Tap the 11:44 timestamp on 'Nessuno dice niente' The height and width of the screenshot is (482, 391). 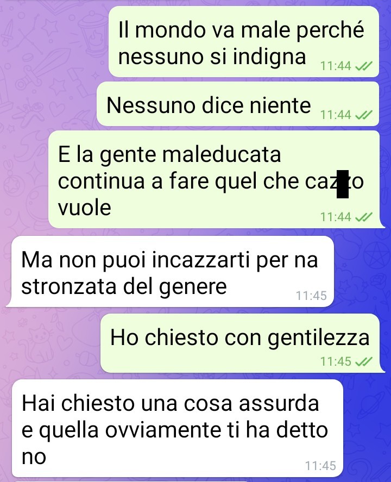336,115
